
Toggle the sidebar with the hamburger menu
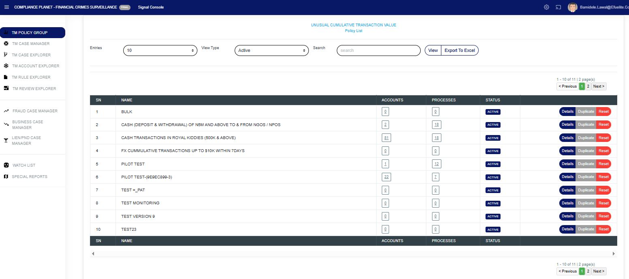tap(6, 7)
